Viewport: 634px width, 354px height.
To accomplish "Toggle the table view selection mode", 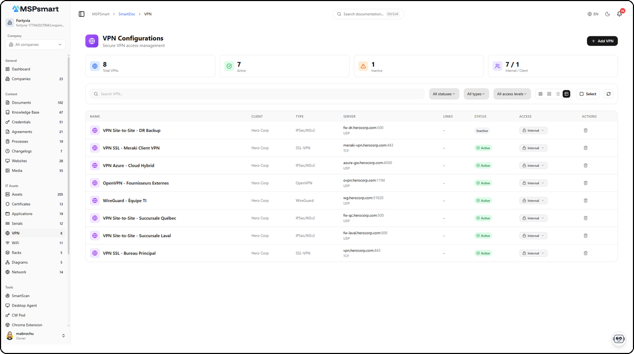I will click(x=566, y=94).
